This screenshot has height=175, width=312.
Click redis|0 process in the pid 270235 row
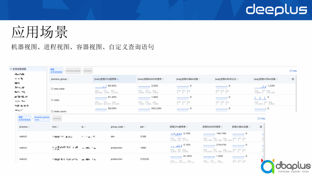pyautogui.click(x=23, y=159)
